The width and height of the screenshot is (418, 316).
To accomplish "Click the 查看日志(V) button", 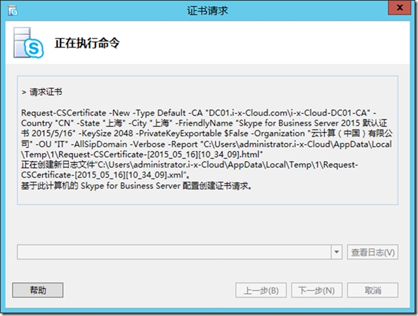I will pyautogui.click(x=372, y=252).
